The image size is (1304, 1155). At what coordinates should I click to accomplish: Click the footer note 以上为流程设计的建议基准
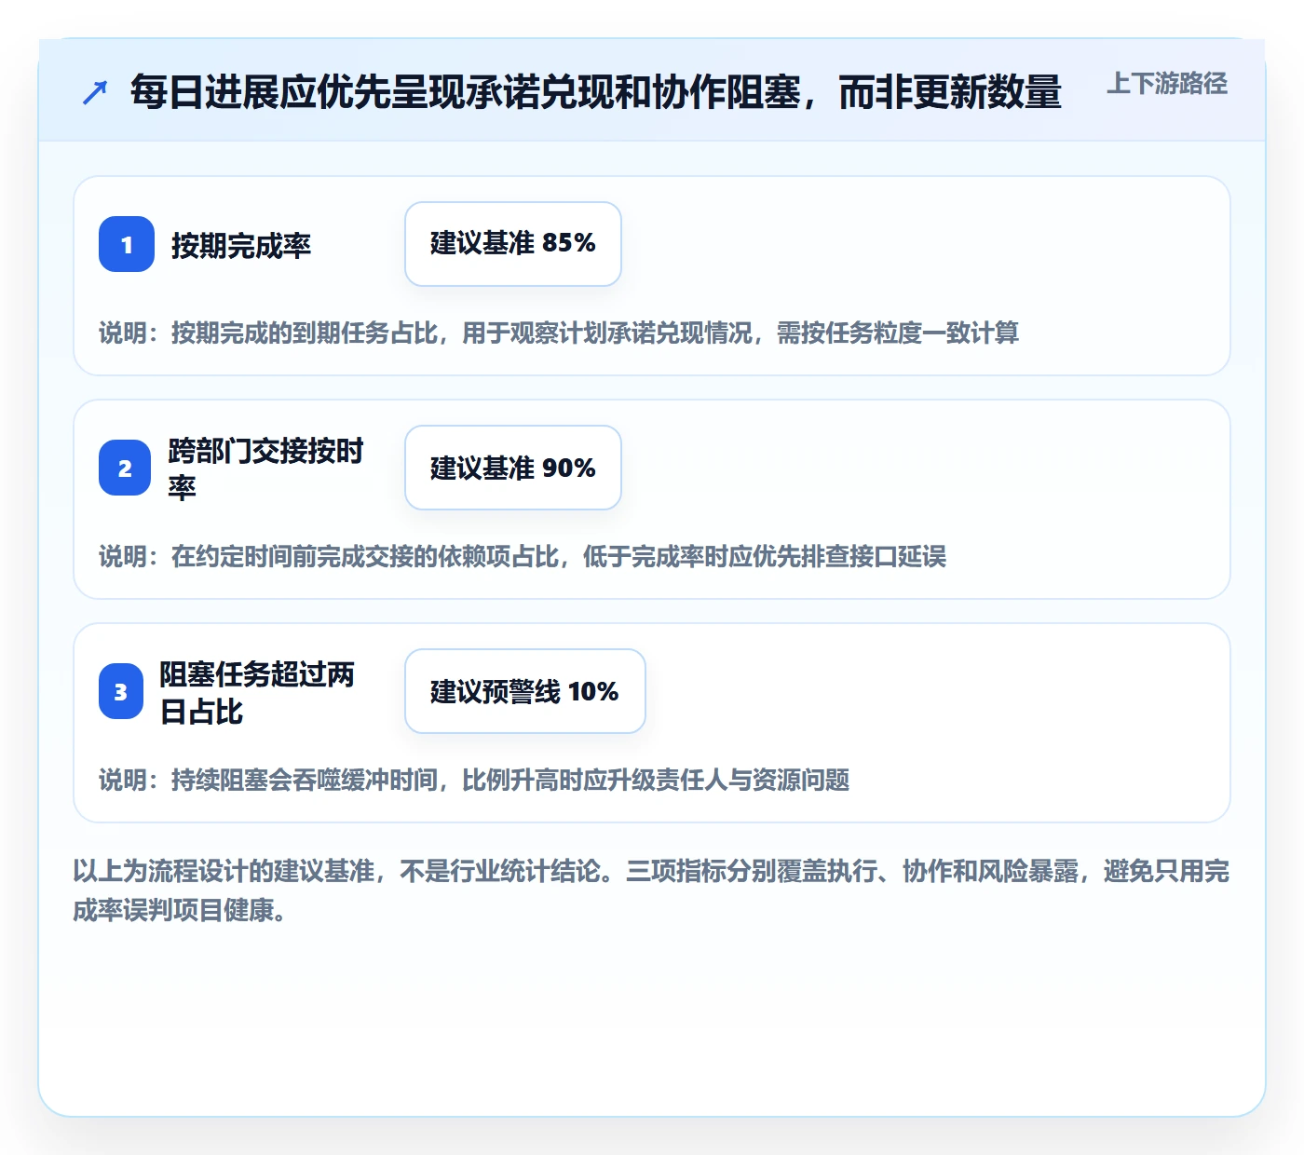pyautogui.click(x=651, y=890)
